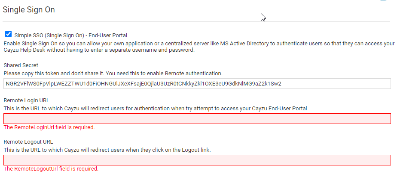
Task: Focus the empty Remote Logout URL field
Action: (x=197, y=160)
